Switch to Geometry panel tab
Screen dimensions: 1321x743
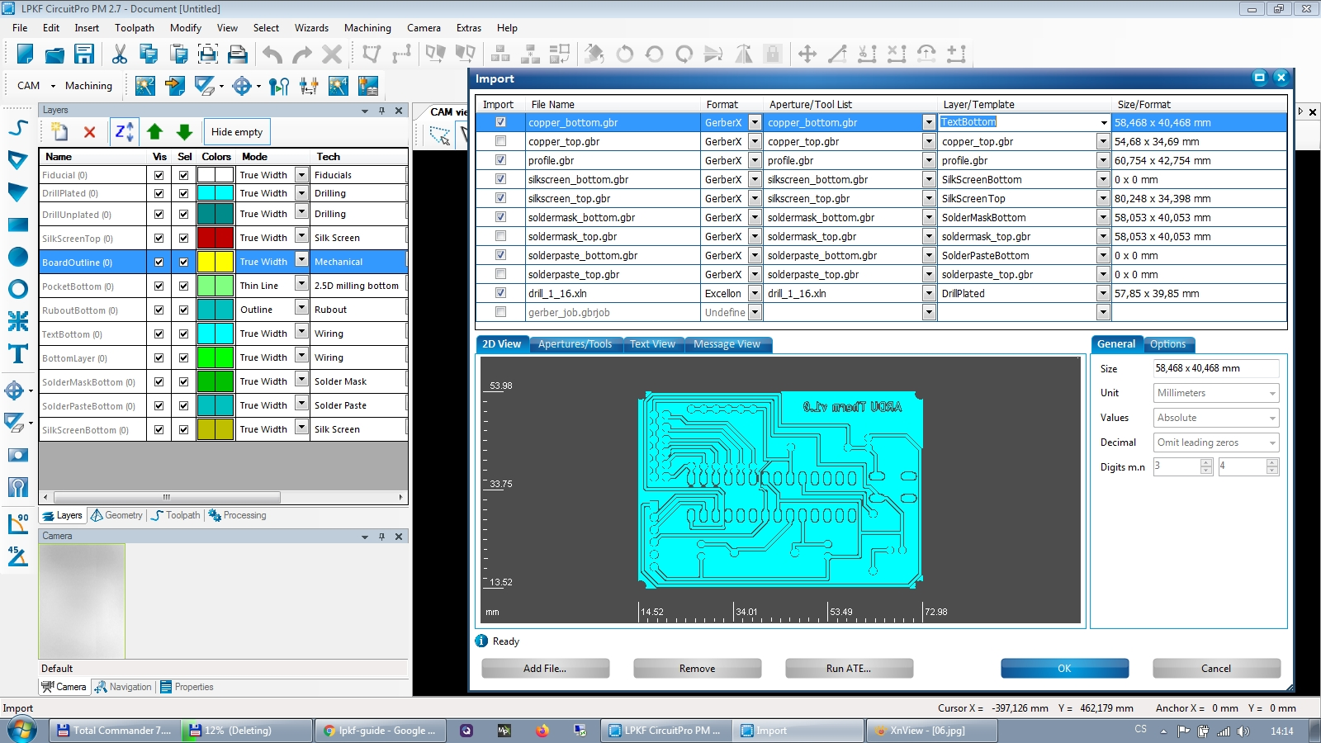tap(117, 515)
